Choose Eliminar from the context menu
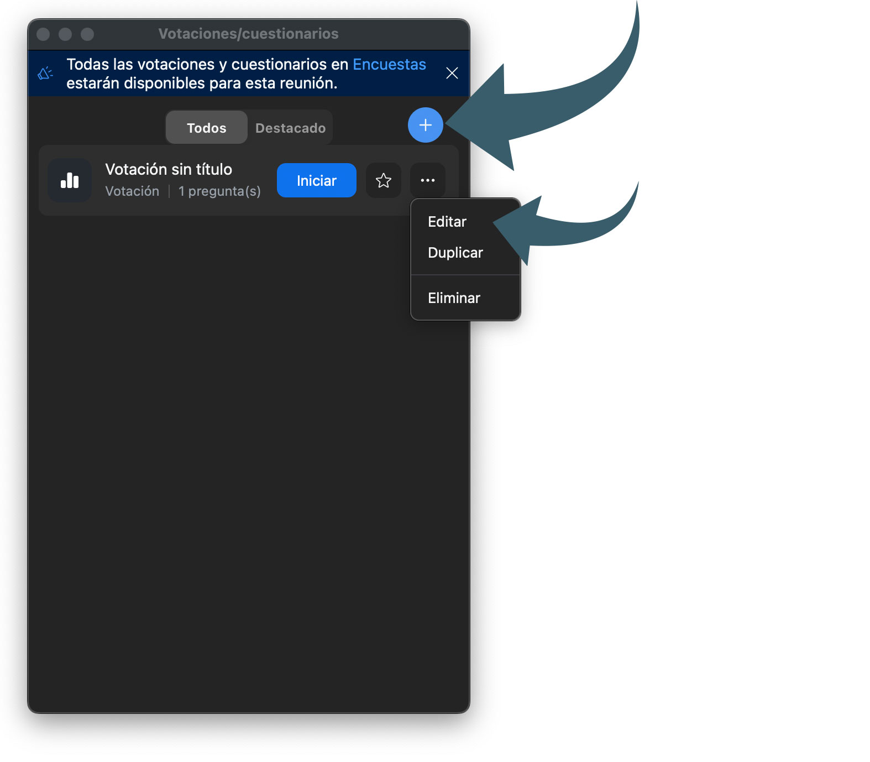This screenshot has width=870, height=762. (x=454, y=298)
